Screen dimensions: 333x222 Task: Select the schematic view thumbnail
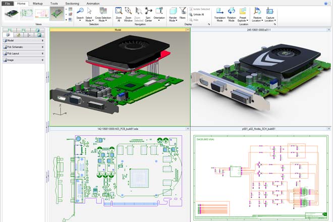pyautogui.click(x=41, y=14)
